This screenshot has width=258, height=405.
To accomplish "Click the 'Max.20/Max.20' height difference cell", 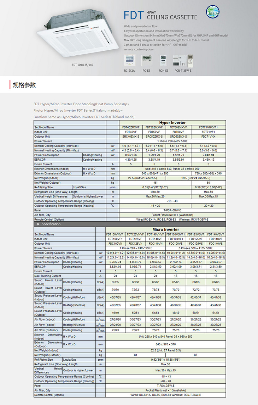I will click(x=155, y=196).
